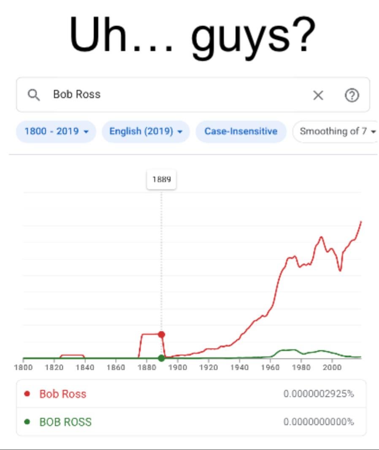Click the red dot beside Bob Ross
Screen dimensions: 379x450
click(27, 394)
